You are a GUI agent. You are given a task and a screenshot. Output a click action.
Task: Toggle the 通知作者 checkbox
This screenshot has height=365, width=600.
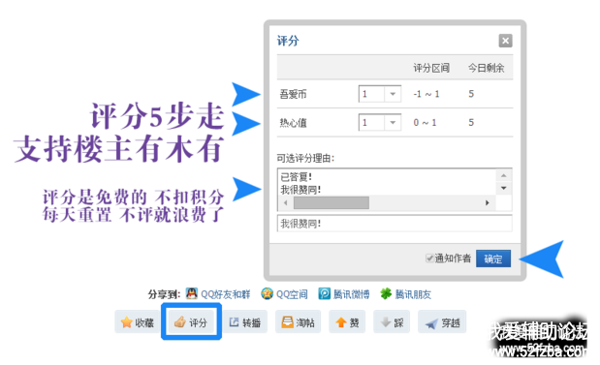[429, 259]
